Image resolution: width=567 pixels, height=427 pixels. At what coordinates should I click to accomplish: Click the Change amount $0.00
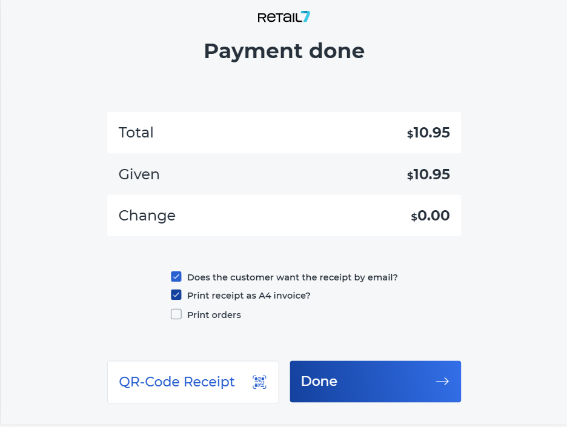[x=430, y=216]
